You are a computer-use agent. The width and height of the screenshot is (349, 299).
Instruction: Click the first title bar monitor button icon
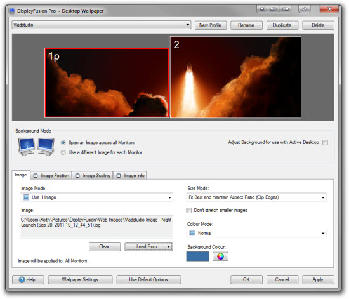(262, 10)
